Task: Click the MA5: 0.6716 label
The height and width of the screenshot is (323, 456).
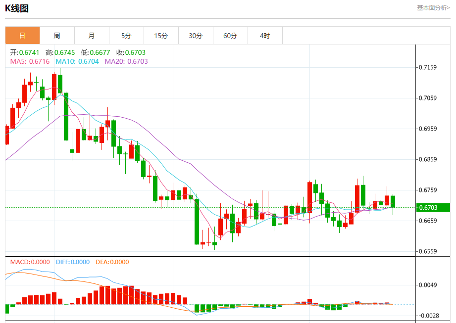Action: click(x=30, y=61)
